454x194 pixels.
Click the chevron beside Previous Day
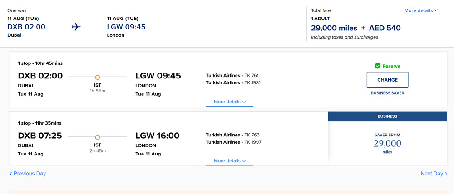click(x=11, y=174)
